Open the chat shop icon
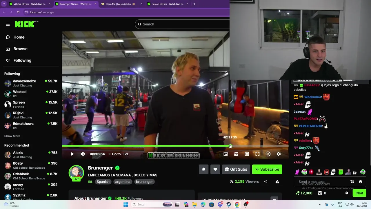 [320, 193]
